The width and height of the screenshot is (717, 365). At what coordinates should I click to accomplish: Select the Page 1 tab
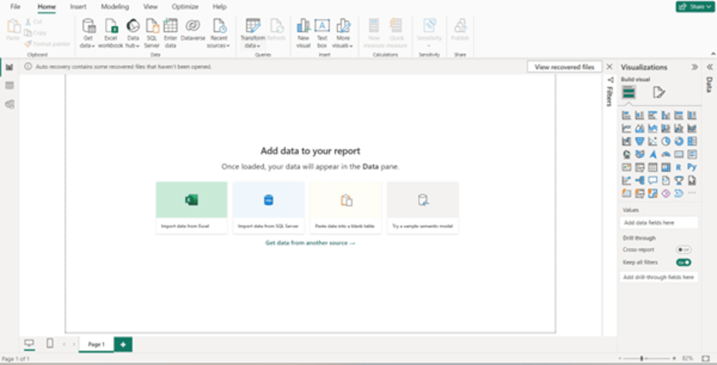[96, 345]
